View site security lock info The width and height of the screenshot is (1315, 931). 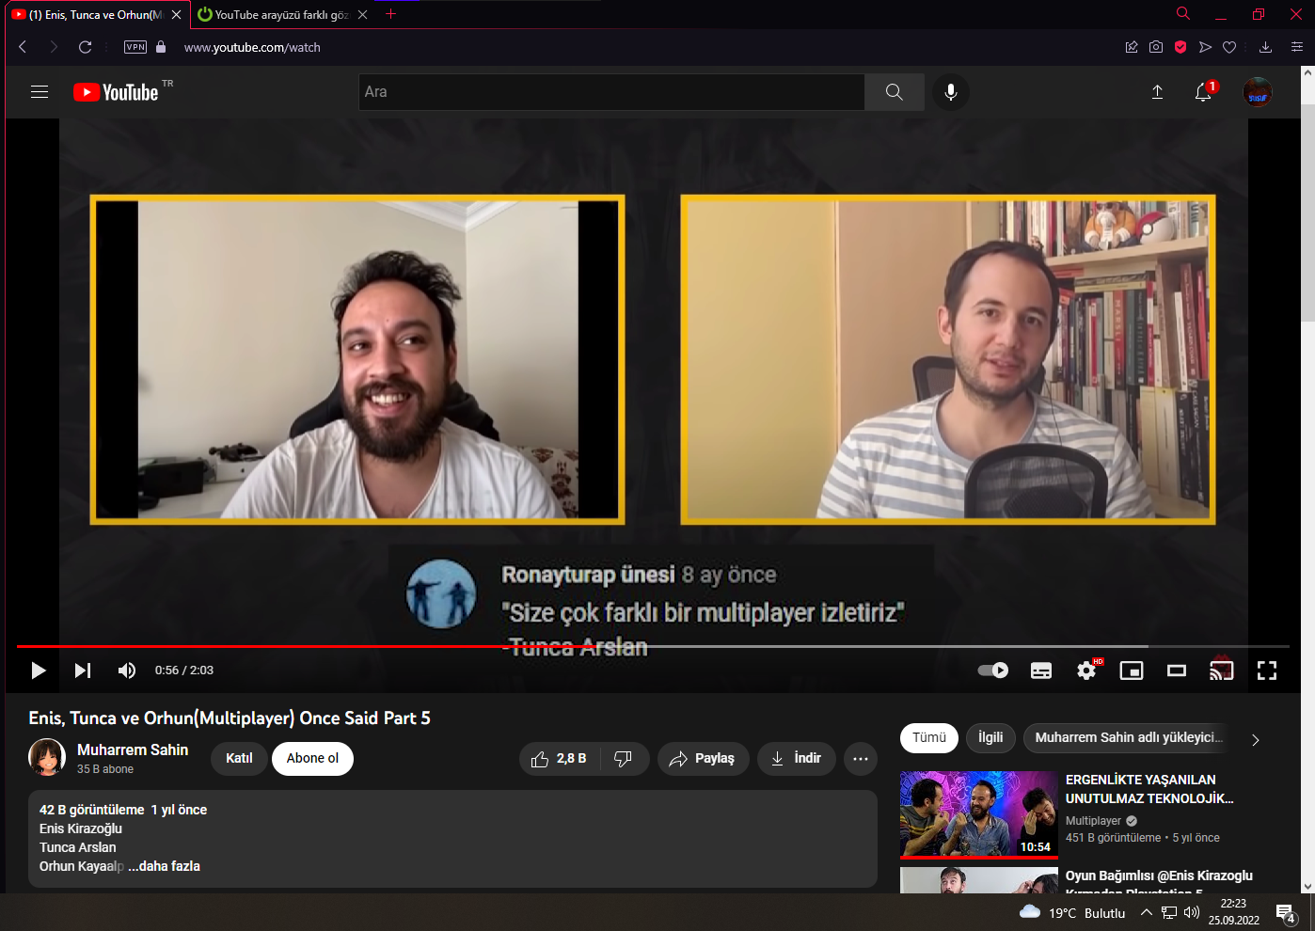point(161,47)
